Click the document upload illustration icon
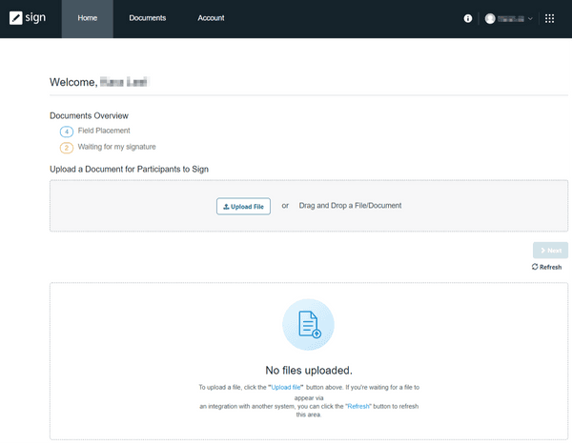 point(308,325)
